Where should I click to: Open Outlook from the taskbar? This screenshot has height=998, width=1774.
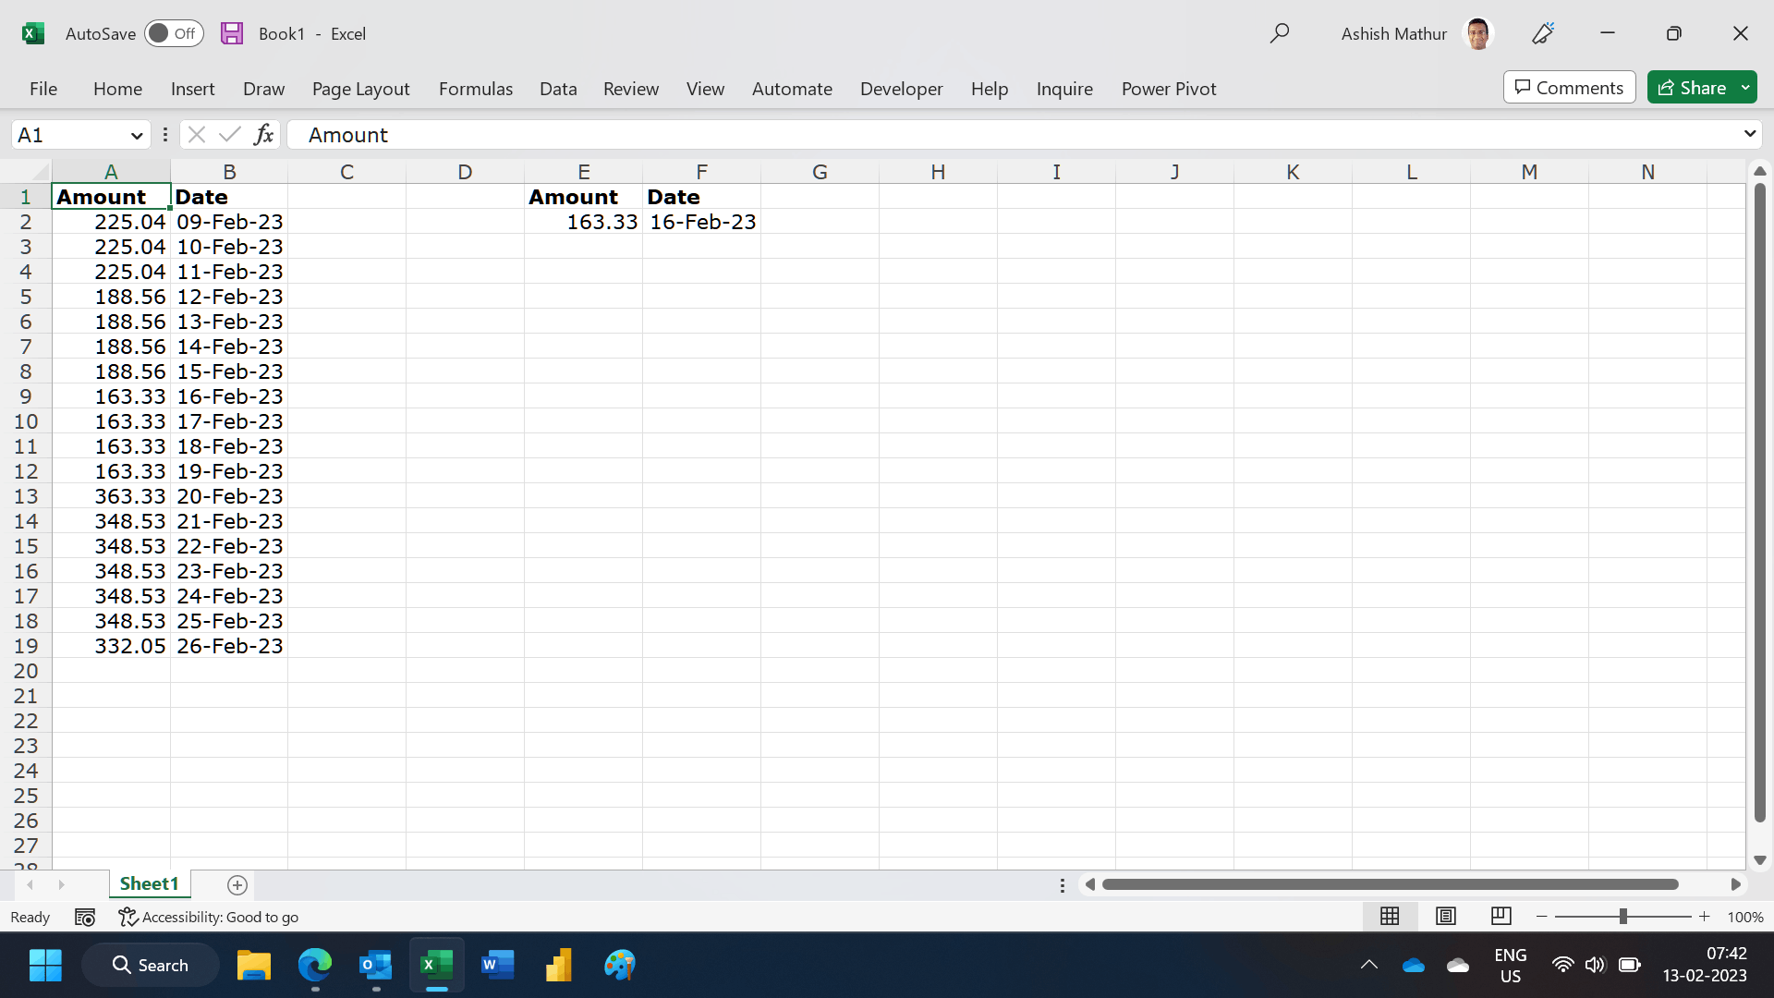(375, 966)
